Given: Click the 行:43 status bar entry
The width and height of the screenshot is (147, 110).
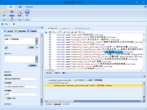Looking at the screenshot, I should coord(49,73).
